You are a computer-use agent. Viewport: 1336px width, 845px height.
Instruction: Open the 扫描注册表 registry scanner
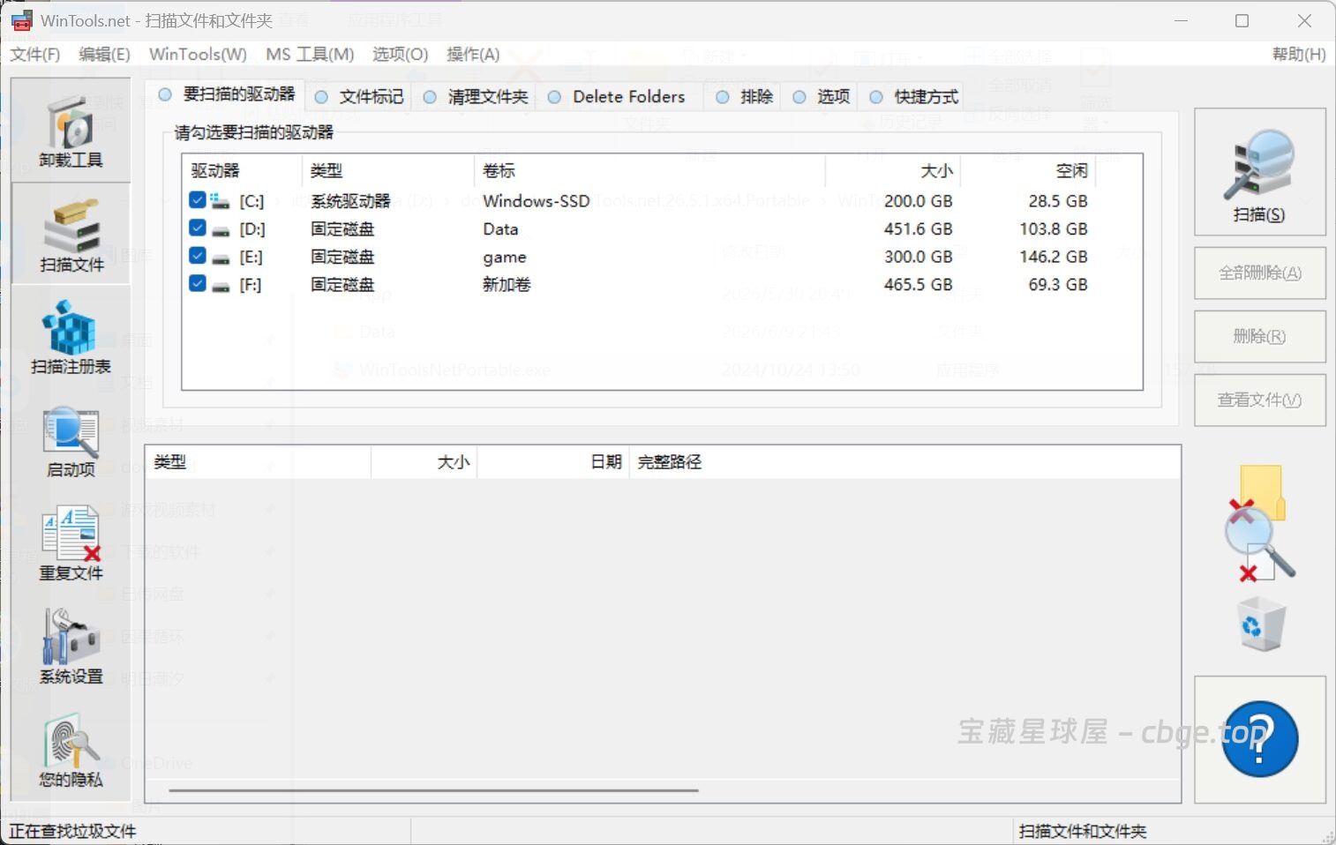coord(71,337)
